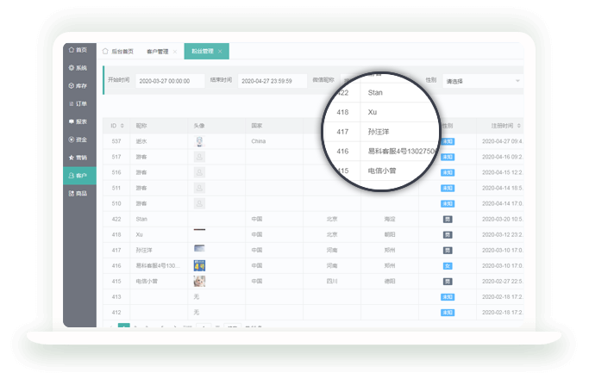
Task: Switch to the 客户管理 tab
Action: point(158,52)
